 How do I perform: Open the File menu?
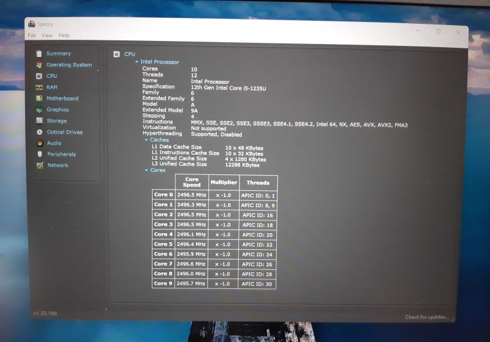coord(32,35)
